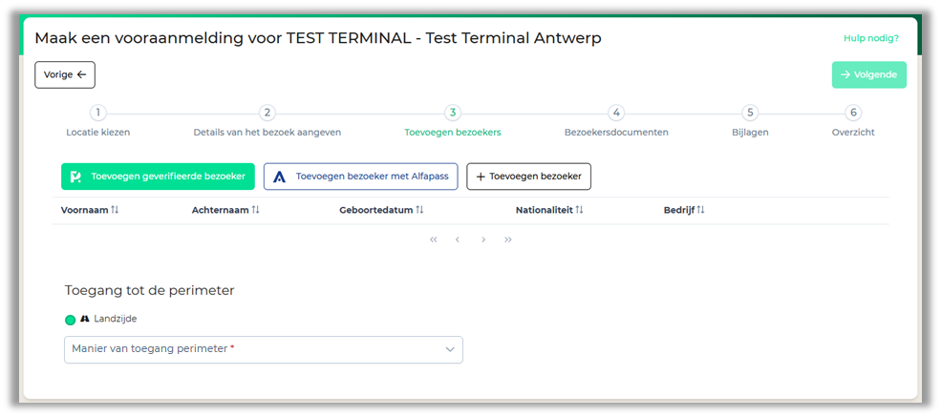The height and width of the screenshot is (417, 941).
Task: Go to first page of visitors table
Action: [434, 240]
